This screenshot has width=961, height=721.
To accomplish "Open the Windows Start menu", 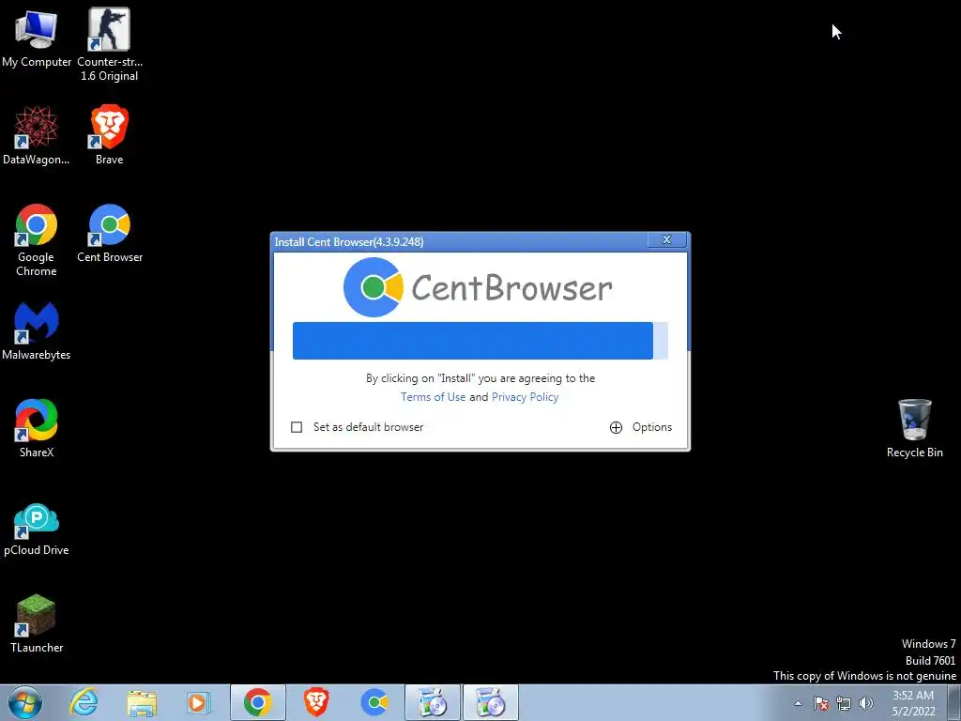I will [25, 702].
